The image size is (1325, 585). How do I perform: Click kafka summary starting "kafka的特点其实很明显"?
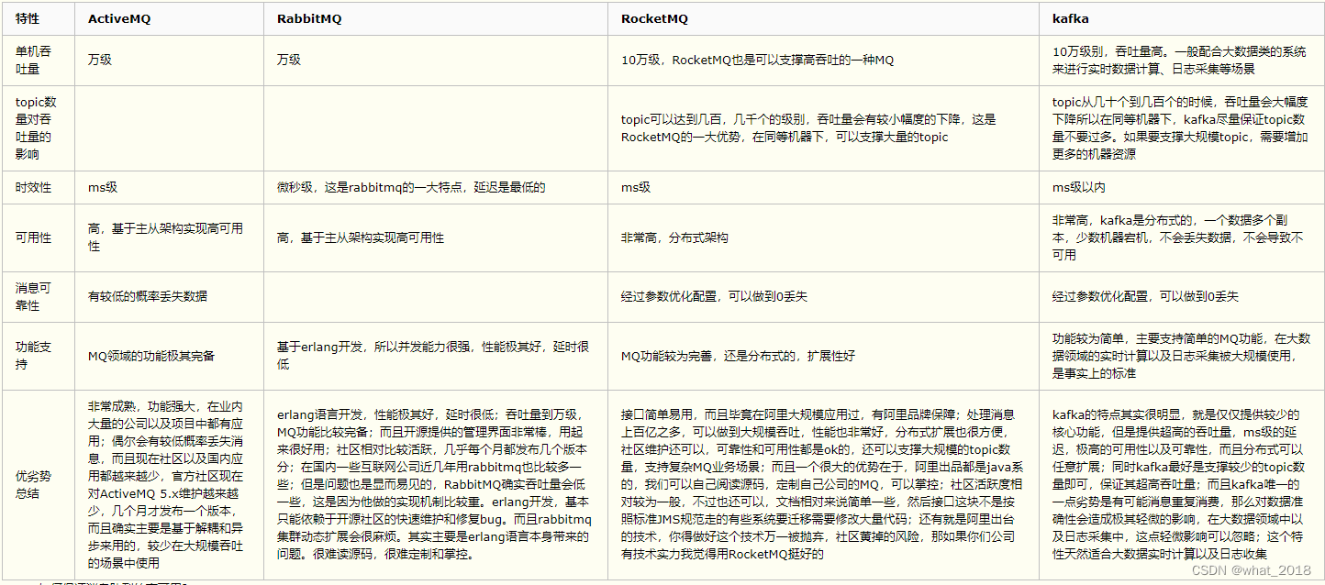(x=1182, y=485)
